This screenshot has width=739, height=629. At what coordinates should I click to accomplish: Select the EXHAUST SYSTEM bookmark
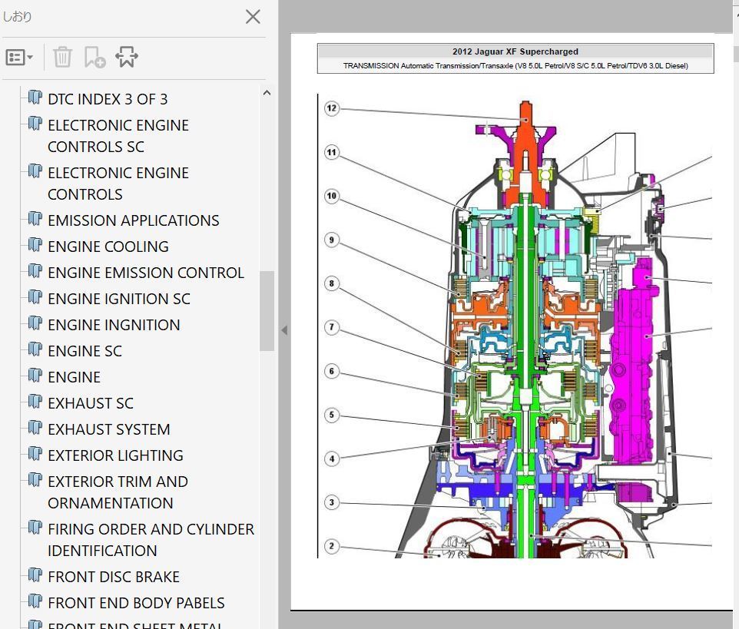tap(108, 429)
